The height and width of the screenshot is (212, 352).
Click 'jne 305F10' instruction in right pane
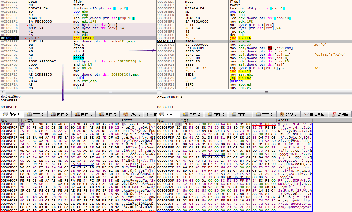click(x=240, y=71)
